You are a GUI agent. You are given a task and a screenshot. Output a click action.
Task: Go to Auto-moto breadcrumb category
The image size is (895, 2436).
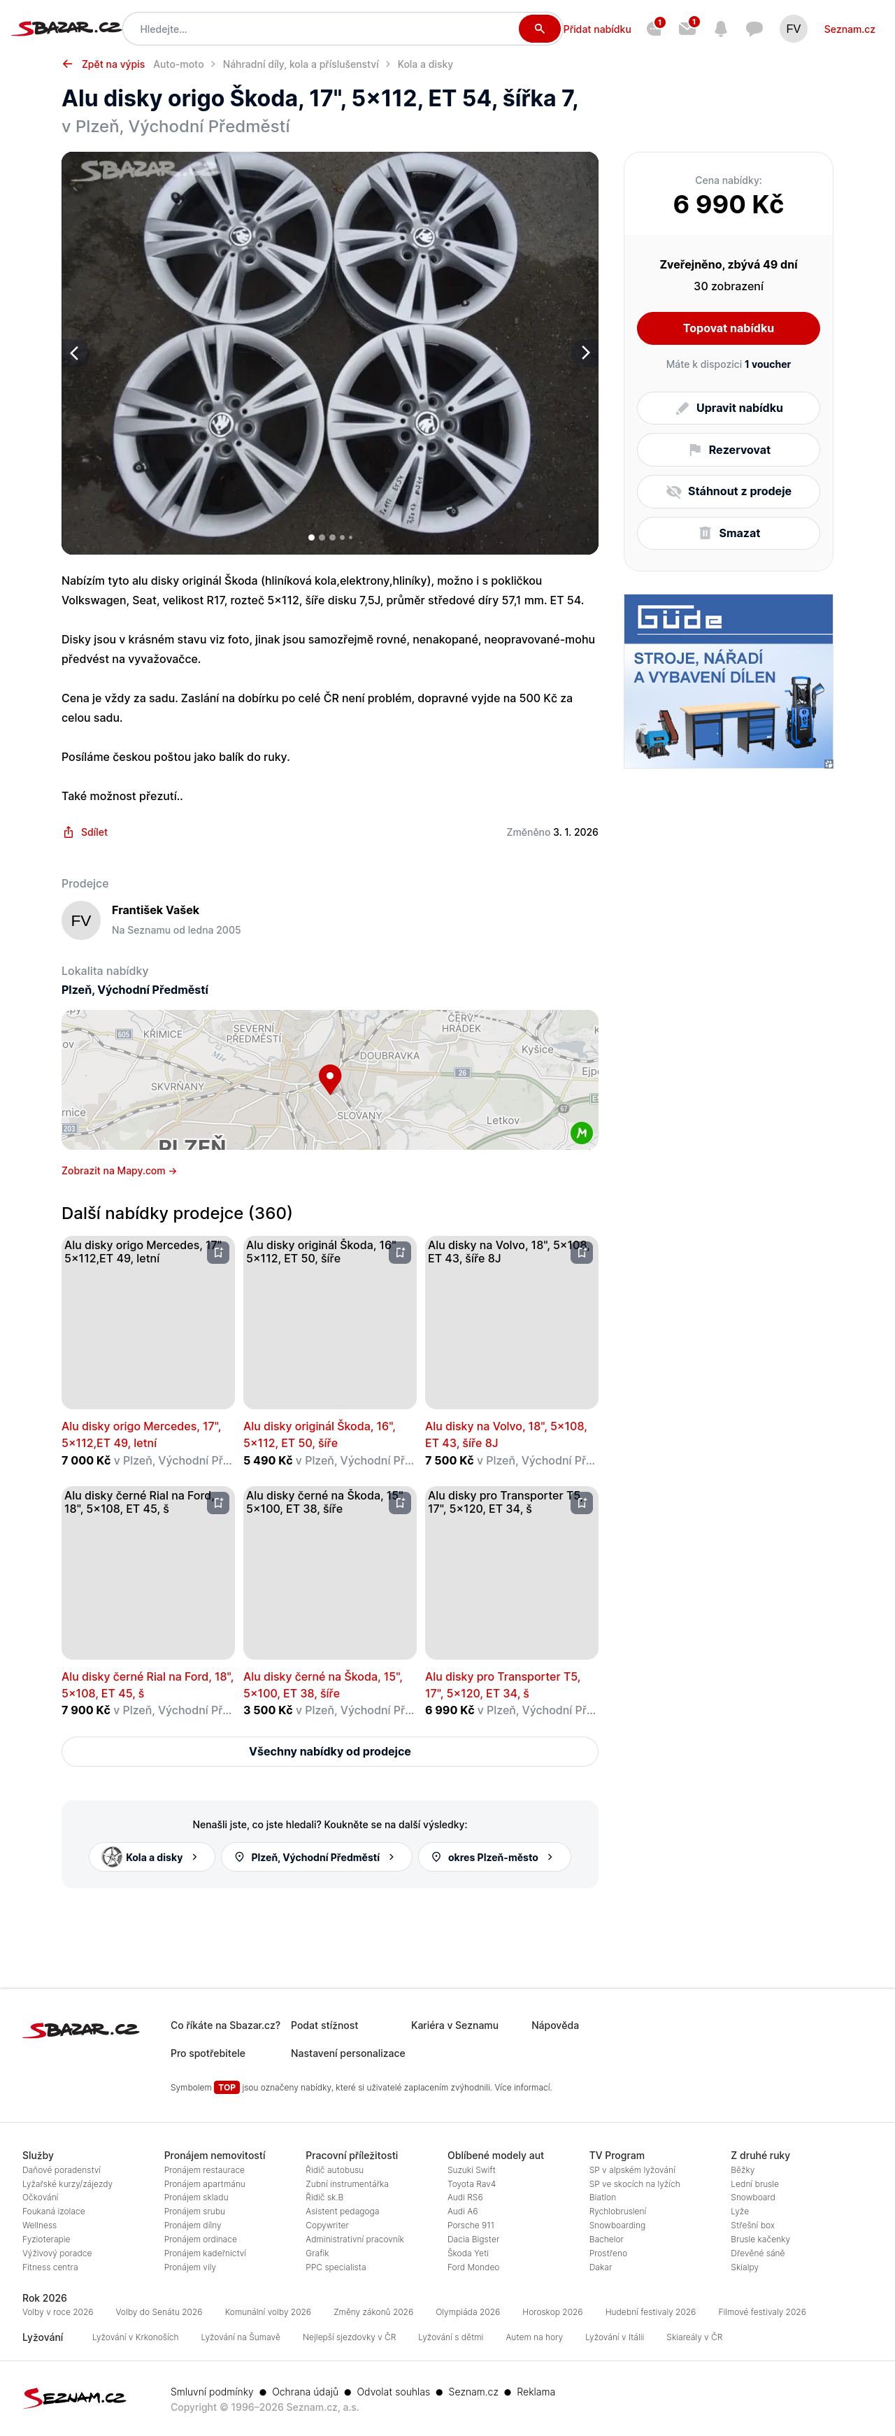tap(178, 64)
